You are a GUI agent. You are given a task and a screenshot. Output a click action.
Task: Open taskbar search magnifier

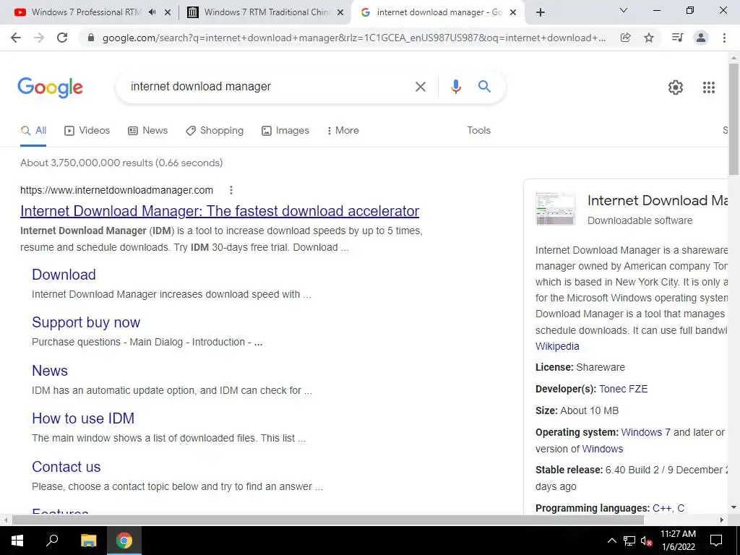52,540
